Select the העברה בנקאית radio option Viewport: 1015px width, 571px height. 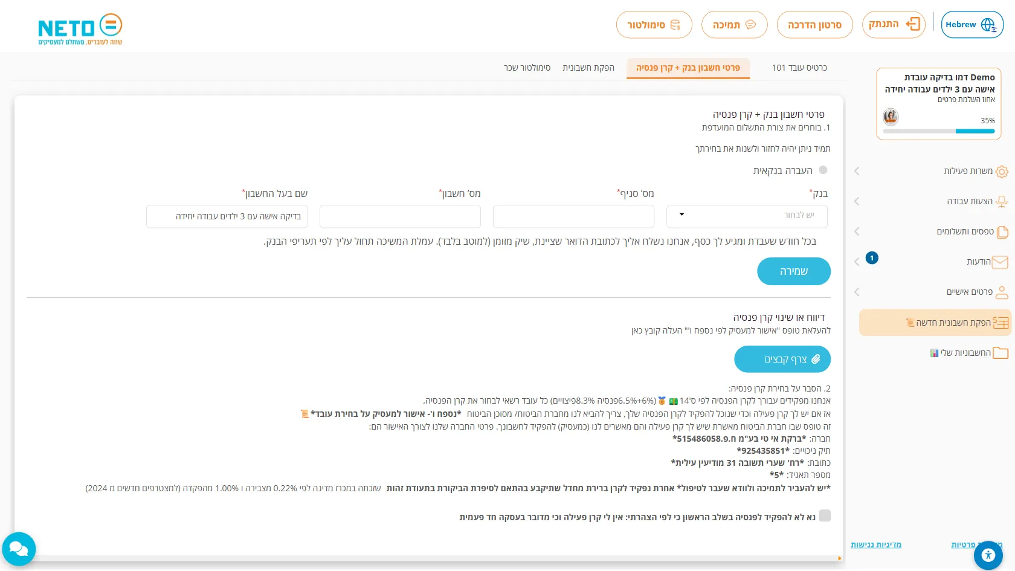point(823,170)
